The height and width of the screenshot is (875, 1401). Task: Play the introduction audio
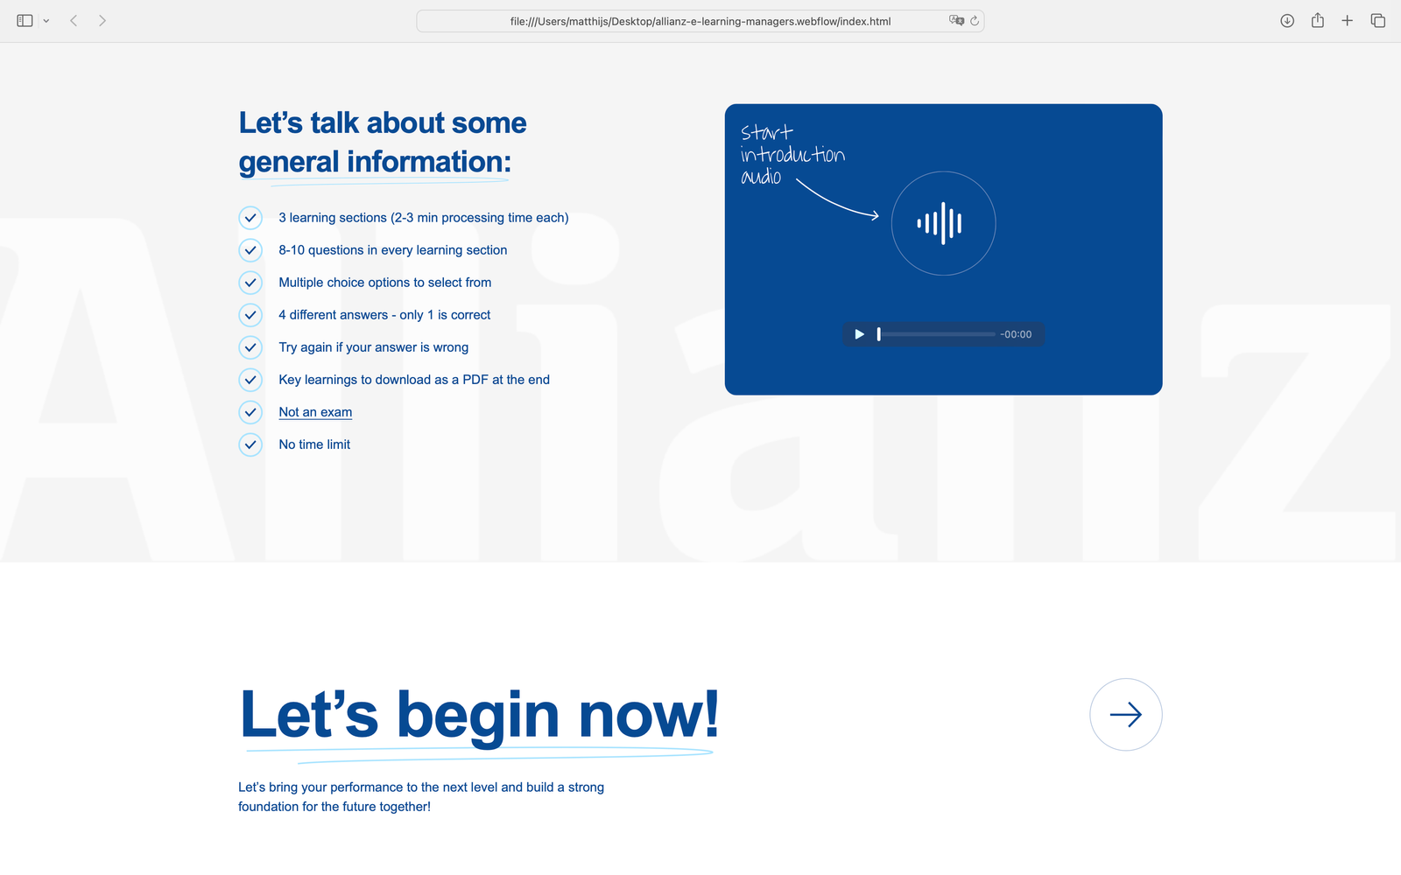click(x=859, y=334)
